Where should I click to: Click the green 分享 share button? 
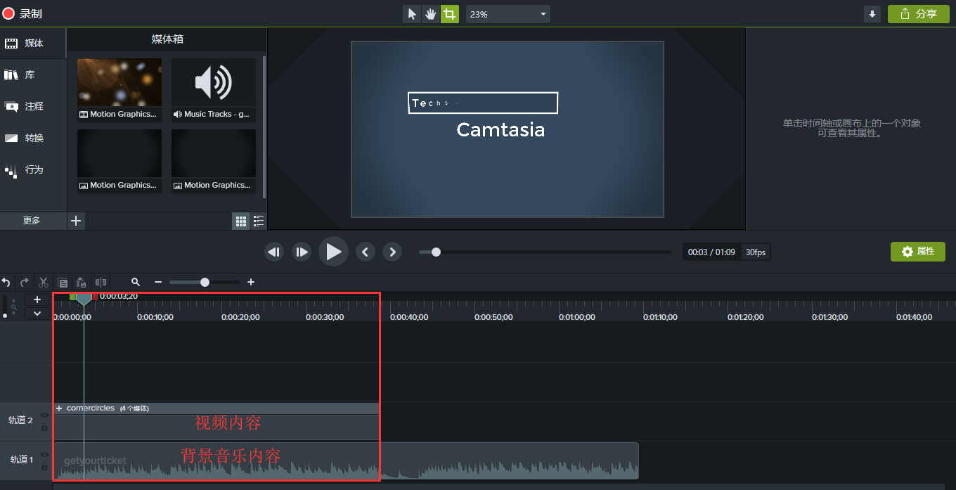pos(918,14)
